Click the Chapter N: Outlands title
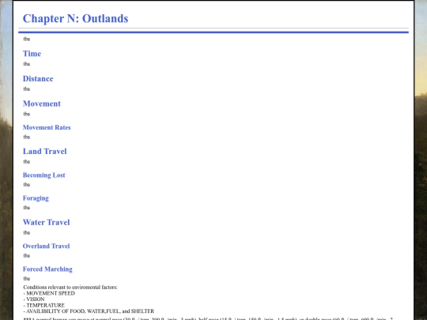The width and height of the screenshot is (427, 320). (x=75, y=19)
